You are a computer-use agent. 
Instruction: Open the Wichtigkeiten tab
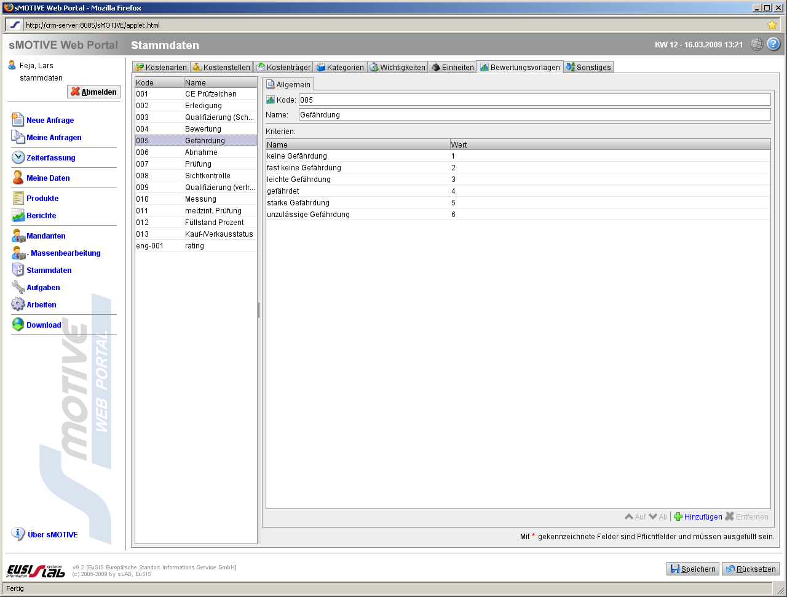397,67
